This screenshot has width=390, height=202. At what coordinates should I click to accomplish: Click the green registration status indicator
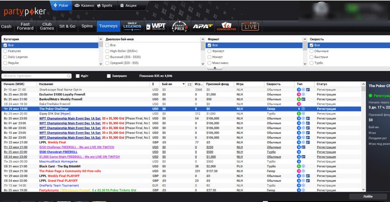tap(370, 96)
